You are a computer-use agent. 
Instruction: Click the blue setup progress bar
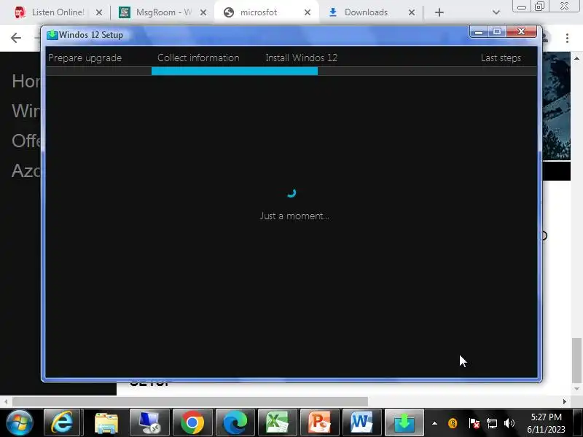pos(235,71)
